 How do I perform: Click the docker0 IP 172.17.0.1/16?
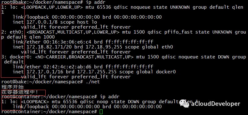click(46, 72)
